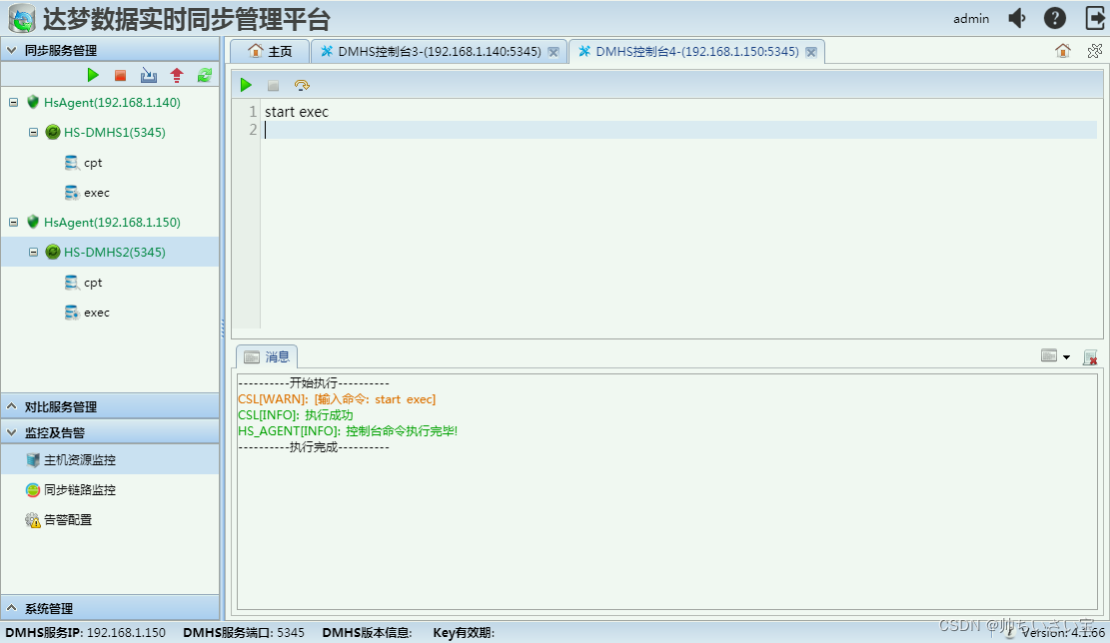Run the console command (green play button)
The height and width of the screenshot is (643, 1110).
tap(246, 85)
